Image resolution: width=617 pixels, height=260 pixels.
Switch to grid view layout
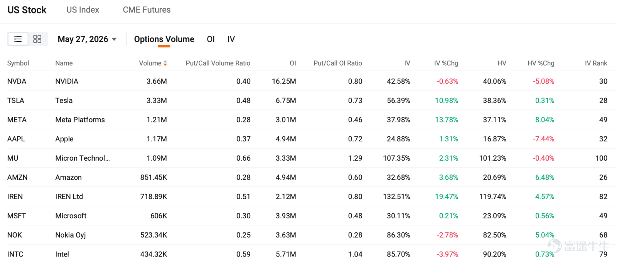[37, 39]
